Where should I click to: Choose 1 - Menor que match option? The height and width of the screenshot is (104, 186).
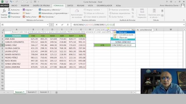[x=124, y=32]
